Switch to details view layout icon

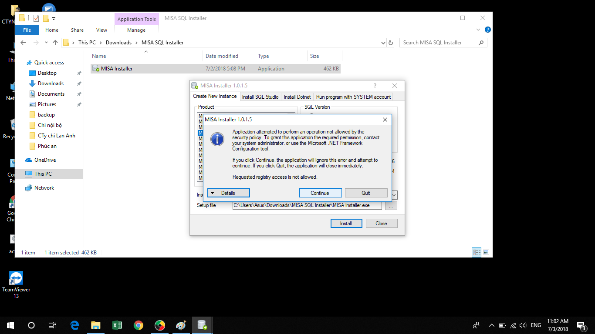pyautogui.click(x=477, y=252)
